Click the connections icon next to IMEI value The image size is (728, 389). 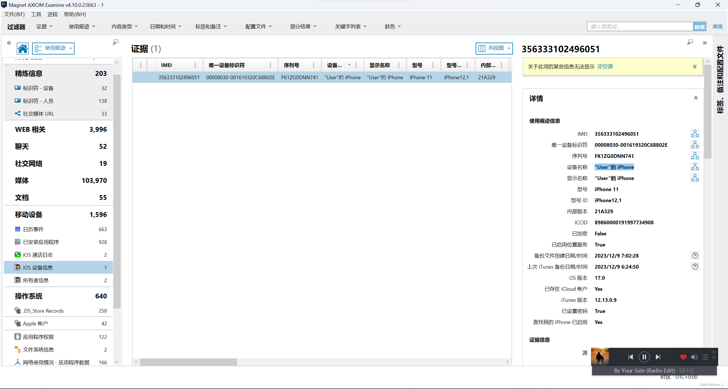pyautogui.click(x=695, y=134)
